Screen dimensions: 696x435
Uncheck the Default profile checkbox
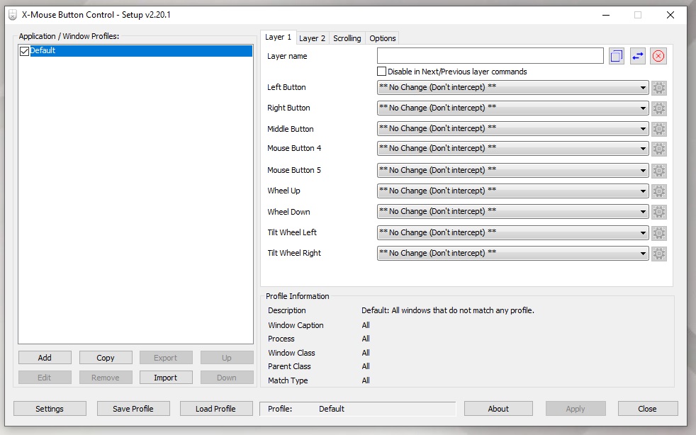pyautogui.click(x=25, y=51)
